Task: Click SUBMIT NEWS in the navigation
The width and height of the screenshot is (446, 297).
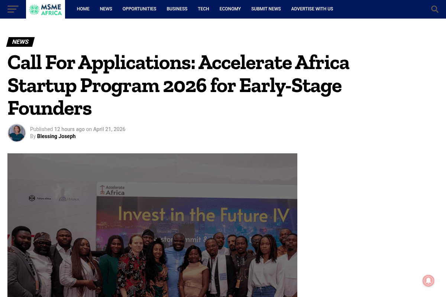Action: pos(266,9)
